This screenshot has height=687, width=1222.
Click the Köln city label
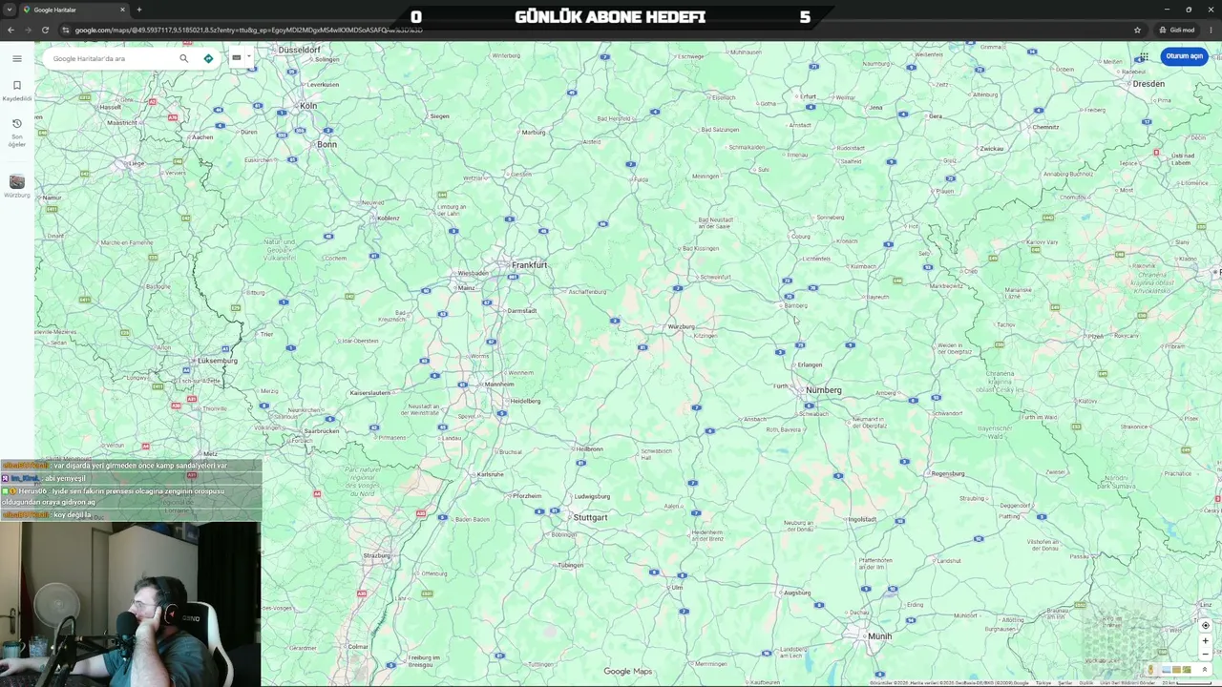[x=308, y=106]
